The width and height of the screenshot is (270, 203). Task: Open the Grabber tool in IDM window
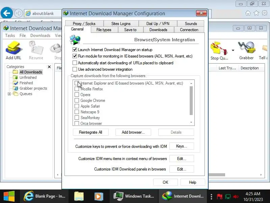[246, 50]
